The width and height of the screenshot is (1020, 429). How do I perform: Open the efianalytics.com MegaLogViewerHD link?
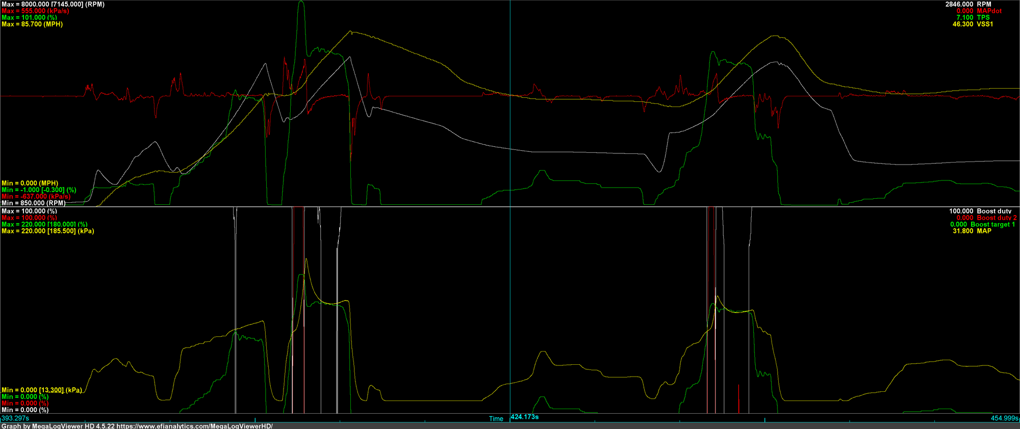tap(194, 426)
